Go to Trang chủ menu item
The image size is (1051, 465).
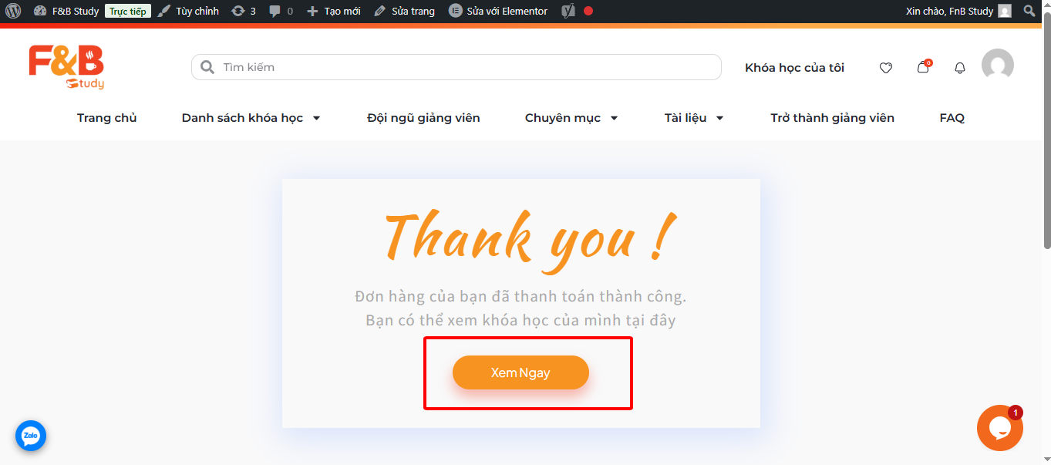click(106, 118)
